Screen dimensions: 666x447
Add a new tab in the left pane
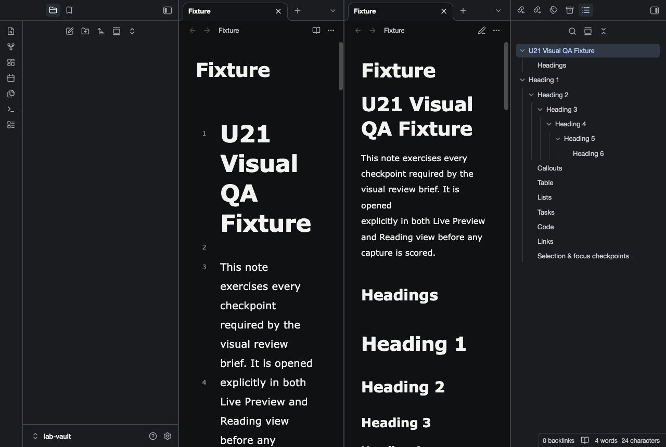pyautogui.click(x=298, y=10)
